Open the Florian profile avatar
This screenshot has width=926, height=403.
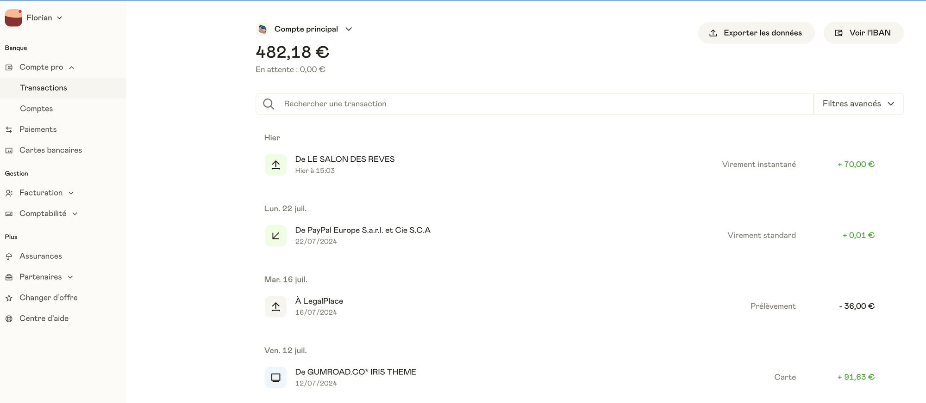pyautogui.click(x=13, y=18)
